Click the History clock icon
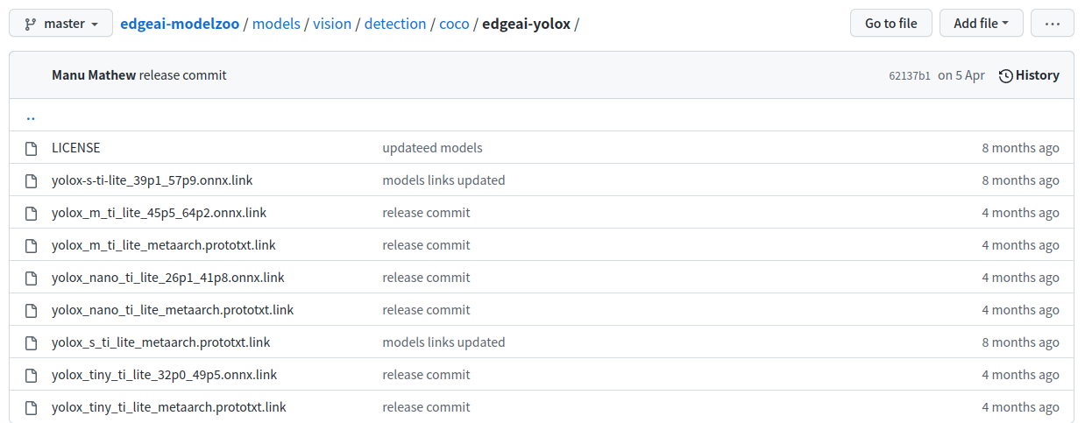 [1005, 75]
